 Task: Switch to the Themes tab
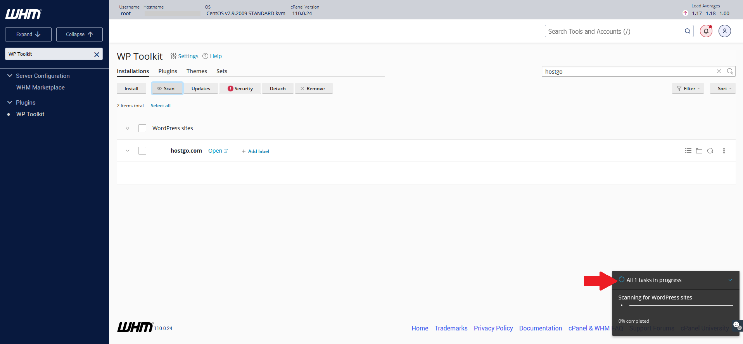pyautogui.click(x=197, y=71)
